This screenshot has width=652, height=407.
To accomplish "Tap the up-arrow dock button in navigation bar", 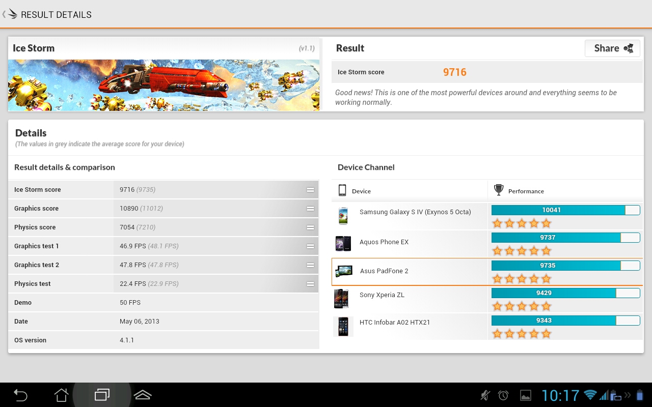I will point(143,395).
